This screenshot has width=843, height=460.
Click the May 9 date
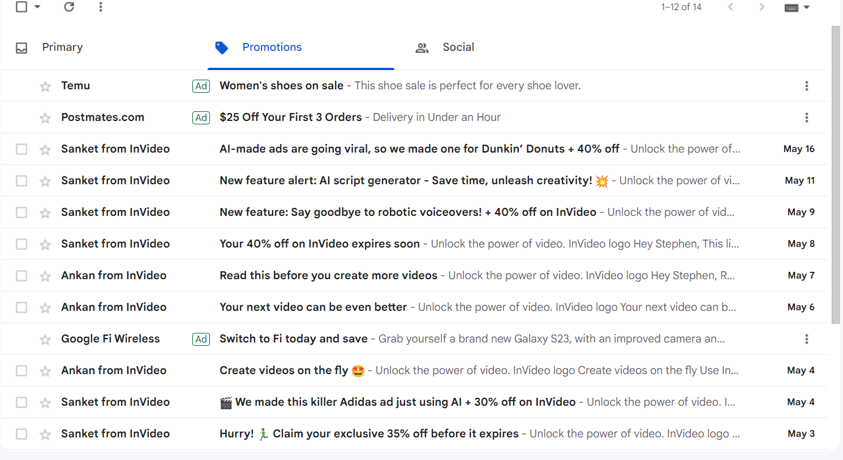[801, 212]
